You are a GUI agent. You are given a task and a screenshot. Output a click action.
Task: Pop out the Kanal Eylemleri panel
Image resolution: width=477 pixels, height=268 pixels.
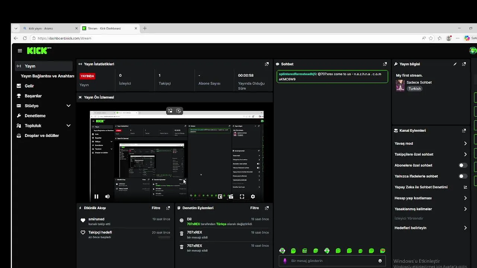[464, 131]
